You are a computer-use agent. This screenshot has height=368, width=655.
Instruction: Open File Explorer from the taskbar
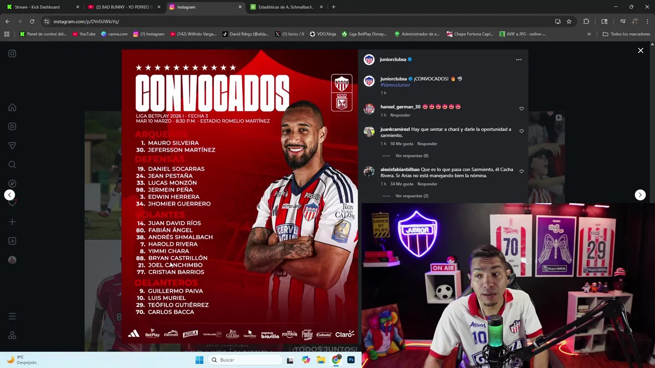[321, 360]
